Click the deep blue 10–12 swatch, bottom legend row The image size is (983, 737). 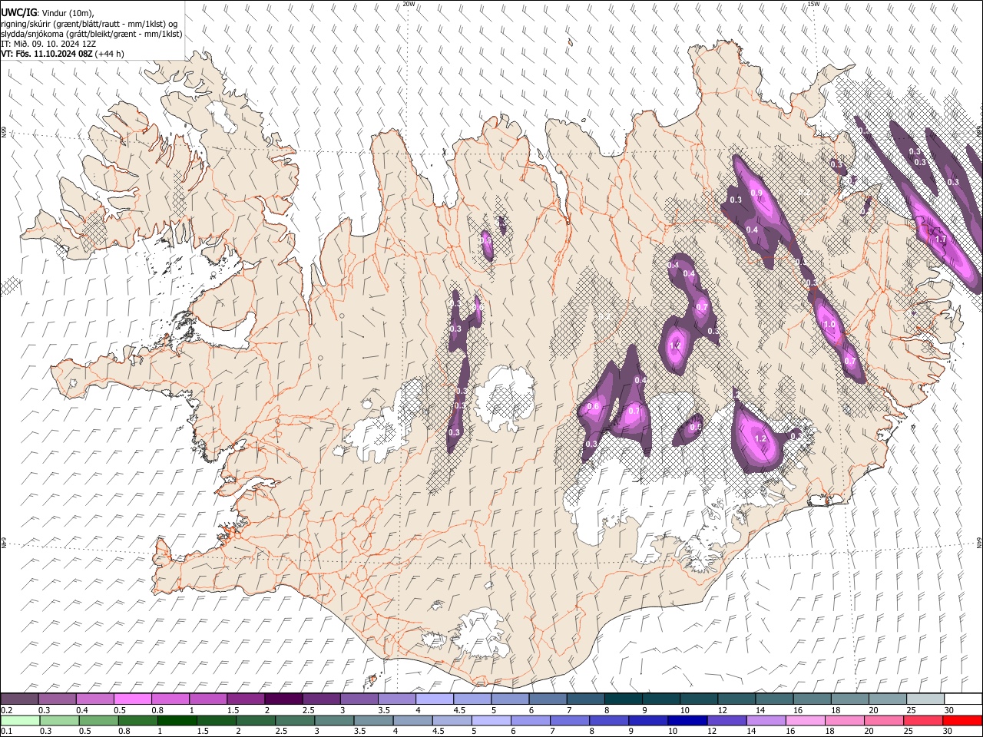[687, 720]
